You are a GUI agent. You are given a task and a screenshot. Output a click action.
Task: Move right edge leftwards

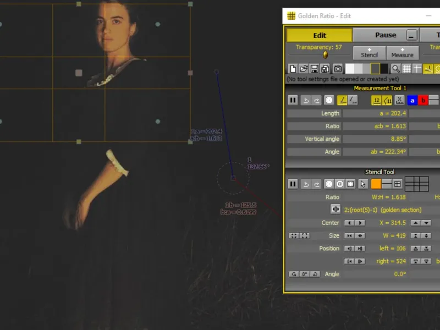[x=349, y=262]
